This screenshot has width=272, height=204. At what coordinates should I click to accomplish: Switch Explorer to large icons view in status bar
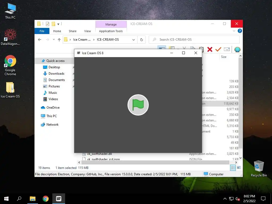(x=239, y=168)
